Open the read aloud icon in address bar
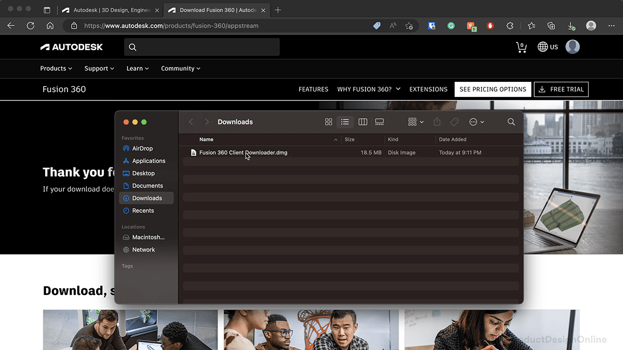The width and height of the screenshot is (623, 350). point(393,25)
